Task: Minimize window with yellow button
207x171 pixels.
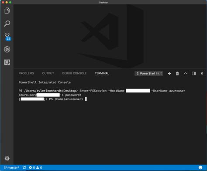Action: click(7, 2)
